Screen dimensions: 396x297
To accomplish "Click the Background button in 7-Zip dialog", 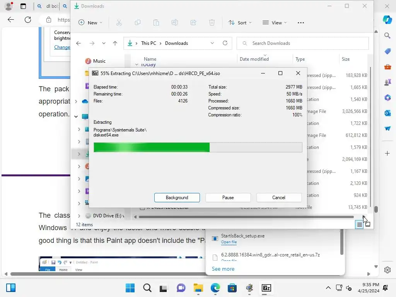I will point(177,198).
